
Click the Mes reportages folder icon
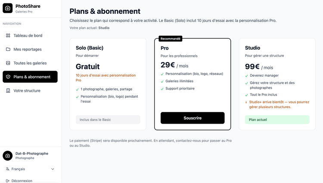[8, 50]
